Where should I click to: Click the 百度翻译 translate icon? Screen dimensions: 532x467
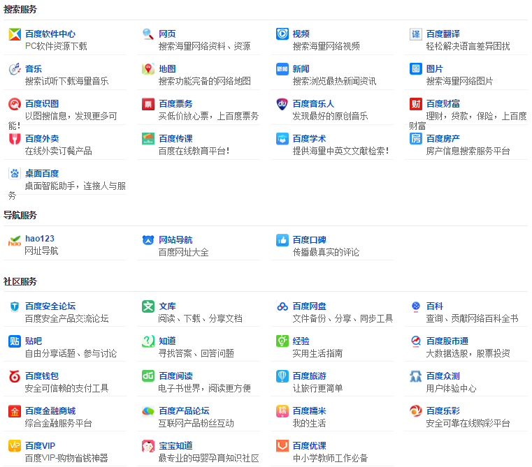tap(416, 34)
